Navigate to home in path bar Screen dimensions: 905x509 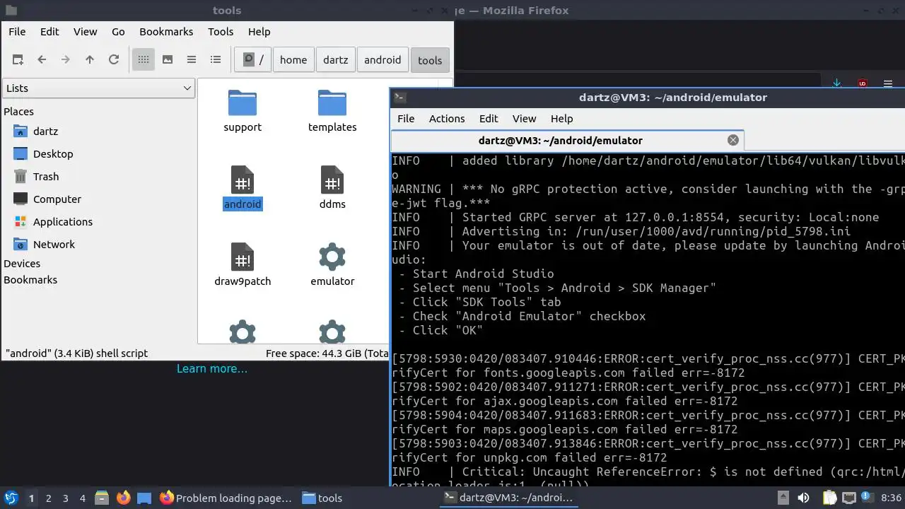(293, 60)
